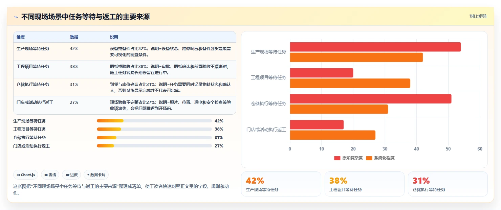Click the 工程项目等待任务 cell in the table
The height and width of the screenshot is (210, 501).
pos(33,66)
